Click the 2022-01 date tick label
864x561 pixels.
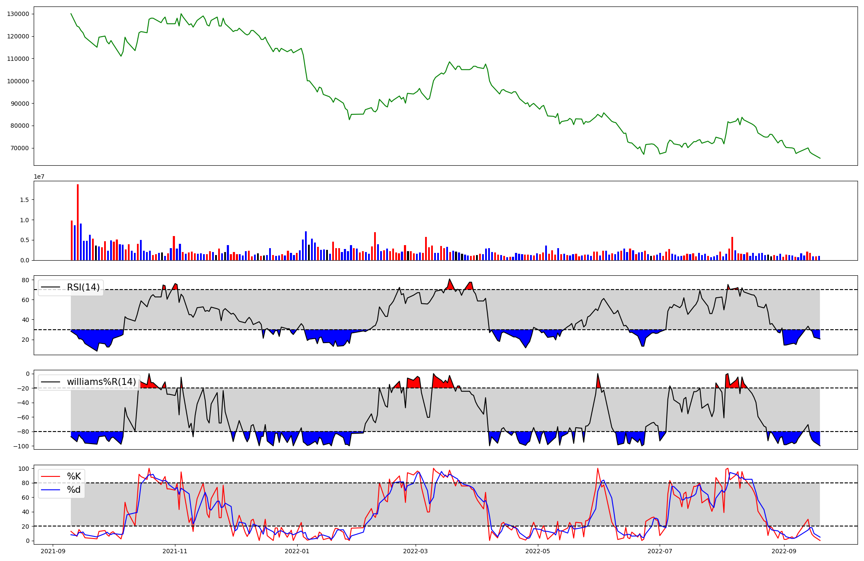(297, 551)
